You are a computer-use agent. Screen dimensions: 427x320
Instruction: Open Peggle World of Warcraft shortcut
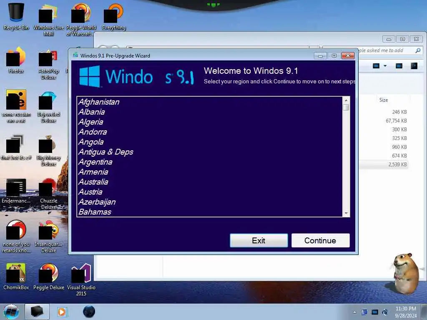pyautogui.click(x=81, y=20)
